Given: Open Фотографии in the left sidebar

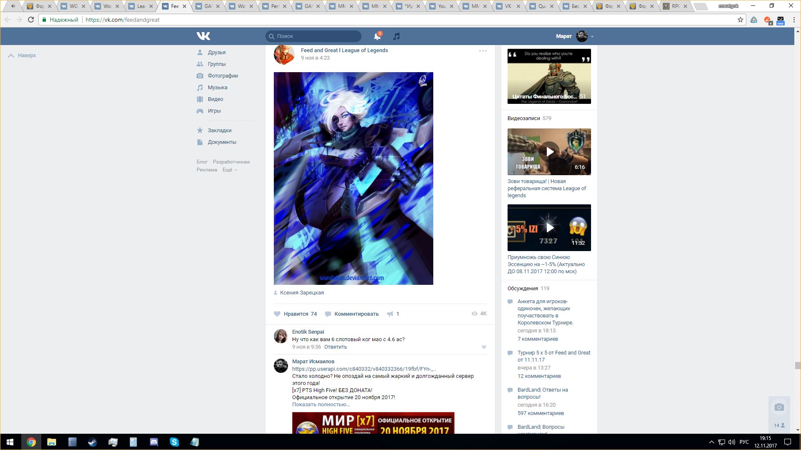Looking at the screenshot, I should click(223, 76).
